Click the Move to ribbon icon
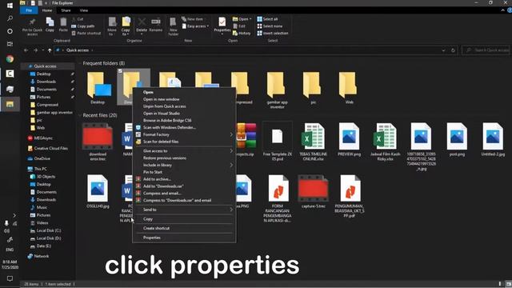512x288 pixels. click(112, 26)
